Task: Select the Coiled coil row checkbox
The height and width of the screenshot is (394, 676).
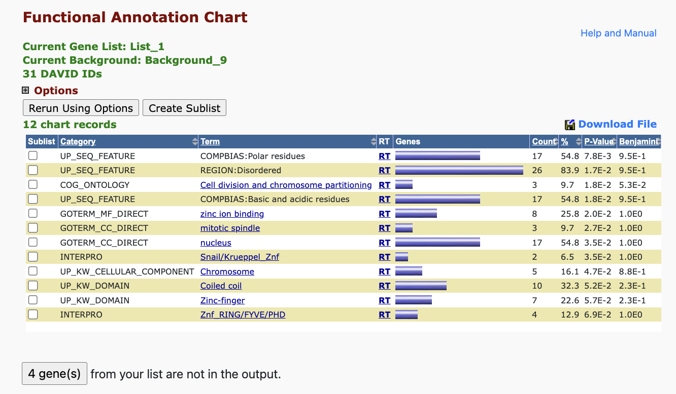Action: click(33, 286)
